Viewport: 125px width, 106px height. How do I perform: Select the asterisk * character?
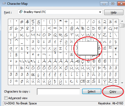61,22
